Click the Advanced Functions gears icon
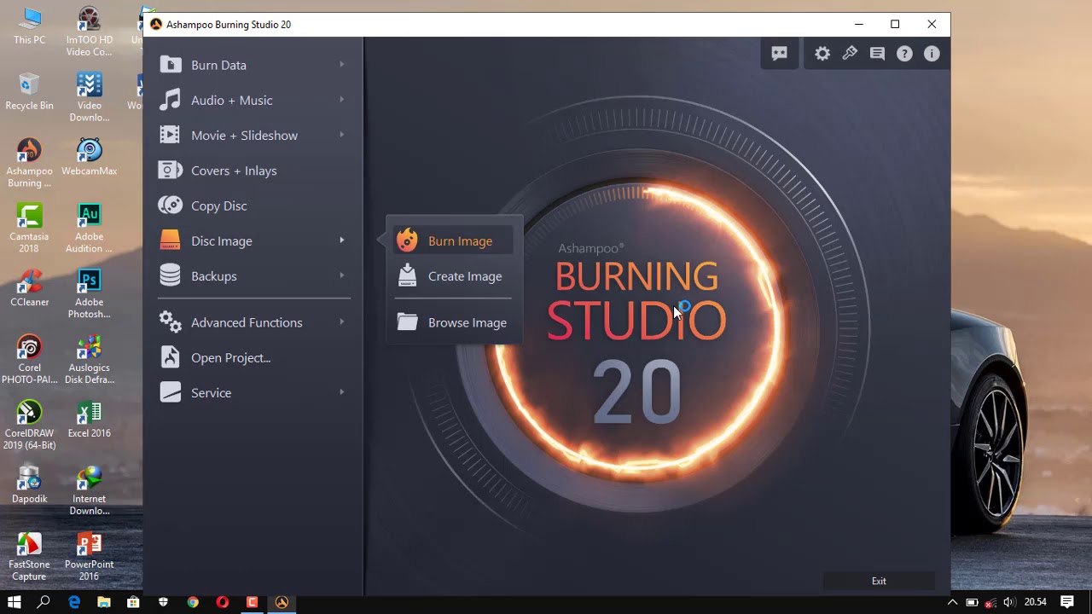Screen dimensions: 1092x614 (x=171, y=322)
